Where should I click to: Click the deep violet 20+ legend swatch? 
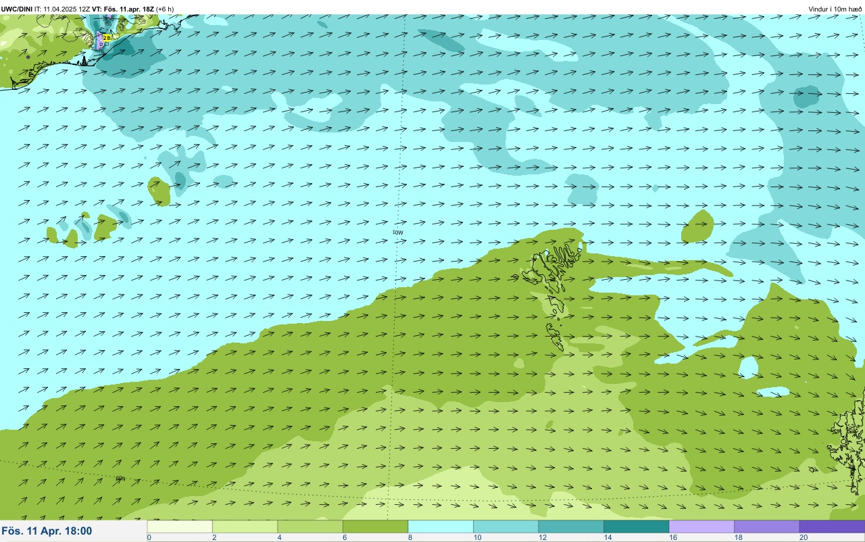pos(832,526)
